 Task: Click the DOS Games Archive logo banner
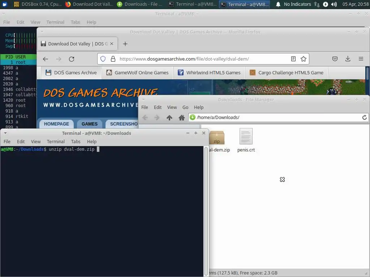(x=101, y=97)
